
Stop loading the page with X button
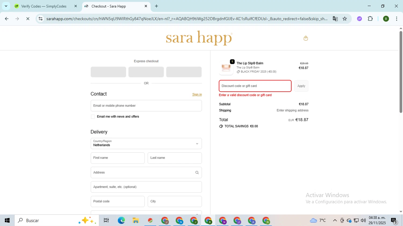point(28,19)
